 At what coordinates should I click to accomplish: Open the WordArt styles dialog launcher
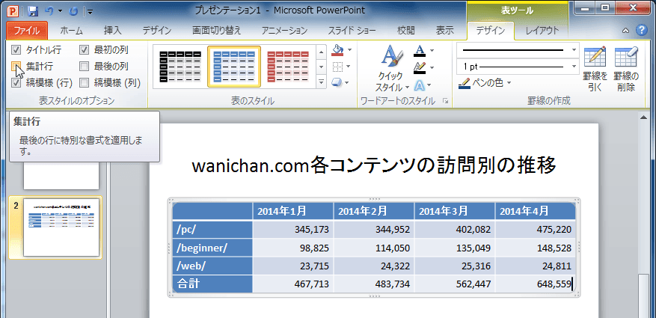coord(445,101)
